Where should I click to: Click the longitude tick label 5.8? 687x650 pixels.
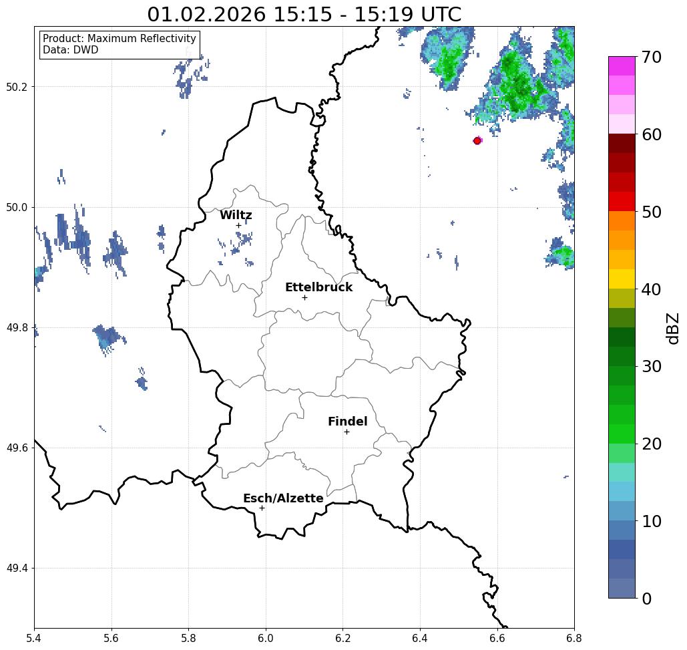[x=188, y=638]
